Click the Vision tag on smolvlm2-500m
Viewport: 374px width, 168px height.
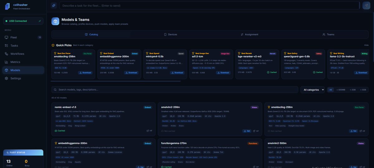click(361, 143)
